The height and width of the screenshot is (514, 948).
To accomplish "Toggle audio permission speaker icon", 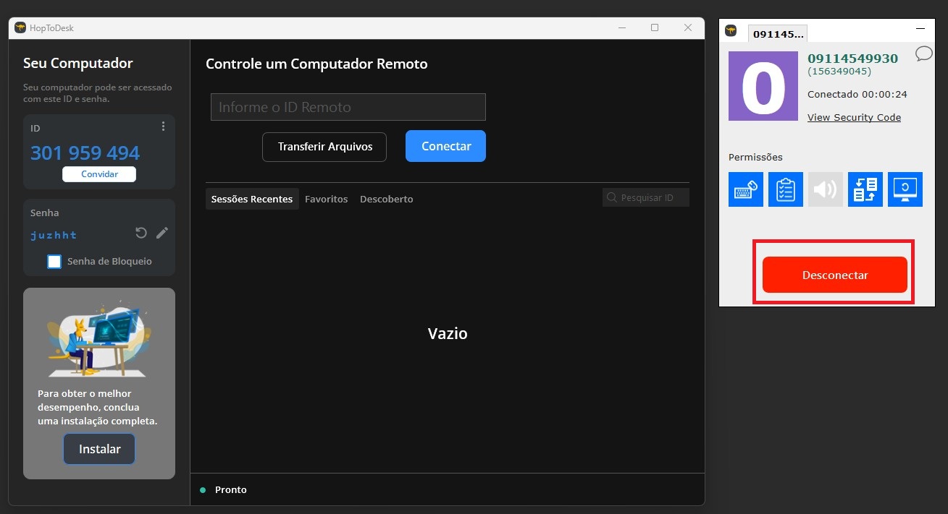I will [x=826, y=189].
